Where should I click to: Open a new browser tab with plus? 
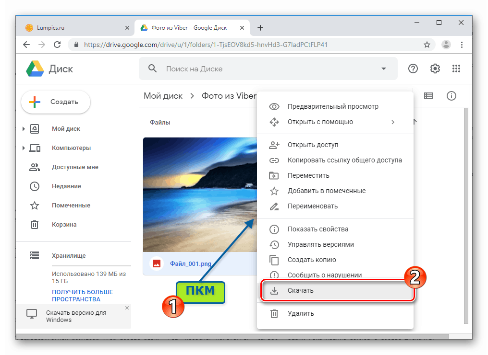(260, 28)
